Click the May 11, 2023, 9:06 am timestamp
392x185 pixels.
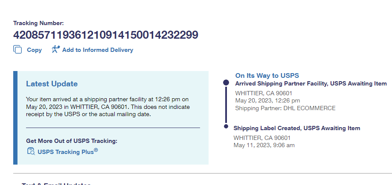coord(264,145)
